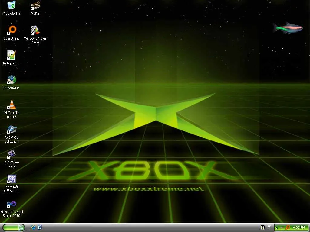The image size is (310, 232).
Task: Open the Recycle Bin desktop icon
Action: (x=12, y=8)
